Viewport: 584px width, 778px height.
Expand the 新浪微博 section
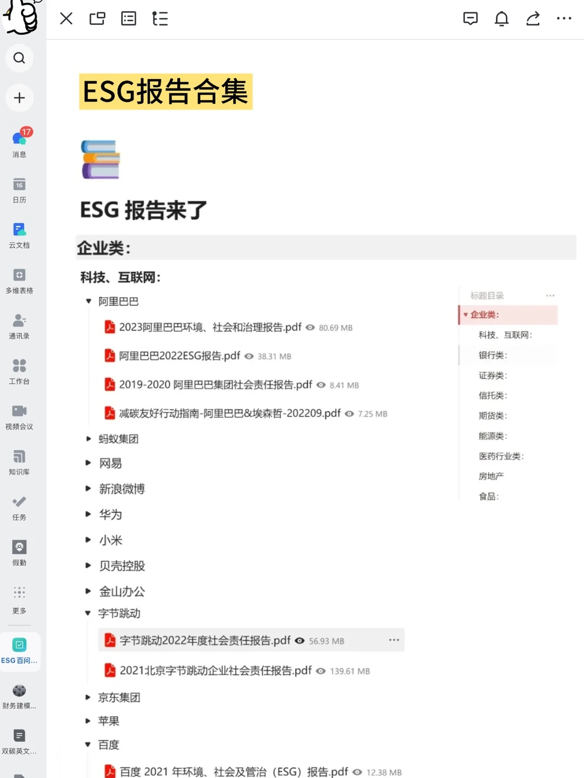[88, 488]
